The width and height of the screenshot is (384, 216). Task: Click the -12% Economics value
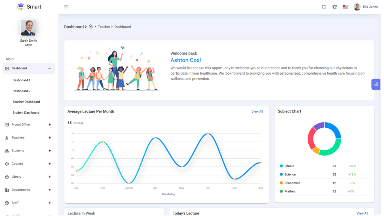click(351, 183)
